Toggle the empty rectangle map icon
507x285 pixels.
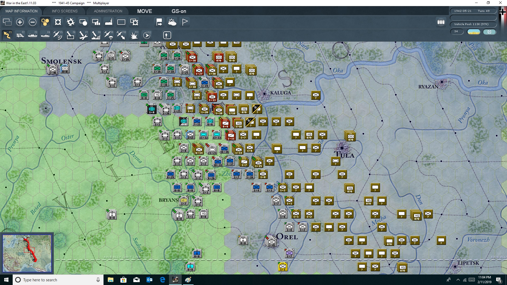click(x=121, y=22)
